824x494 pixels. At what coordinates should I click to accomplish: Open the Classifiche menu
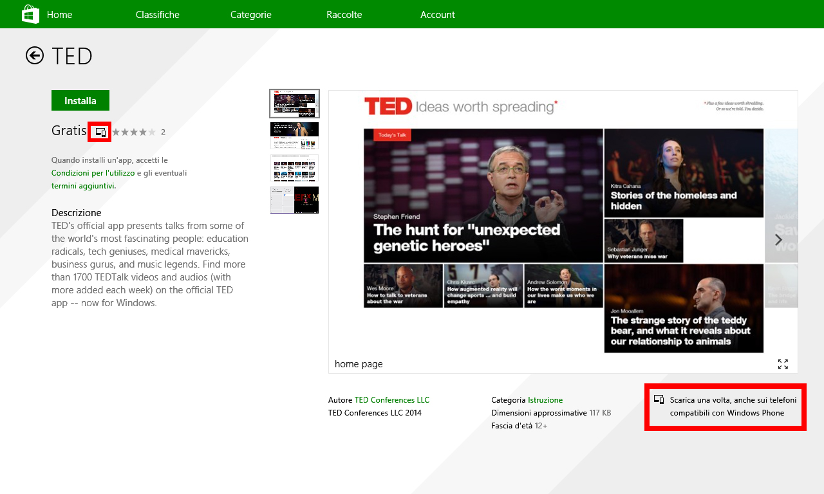pos(157,14)
